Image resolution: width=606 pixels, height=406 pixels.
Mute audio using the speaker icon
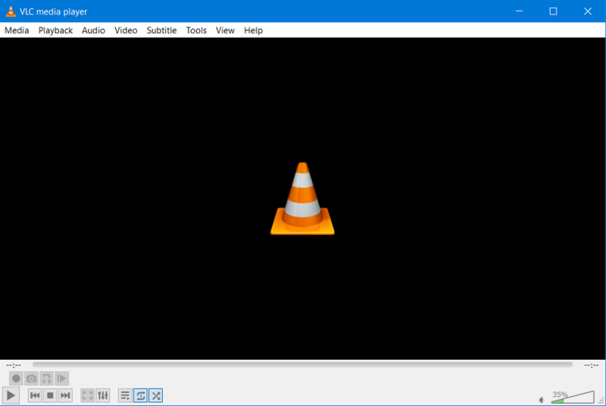point(542,400)
